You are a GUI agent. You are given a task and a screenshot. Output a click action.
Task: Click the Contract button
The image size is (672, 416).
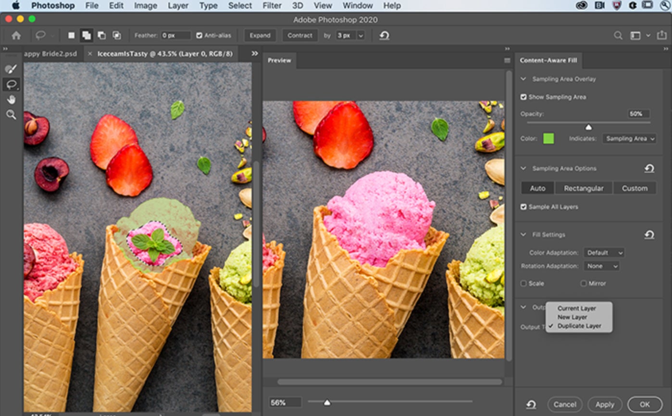pos(300,36)
